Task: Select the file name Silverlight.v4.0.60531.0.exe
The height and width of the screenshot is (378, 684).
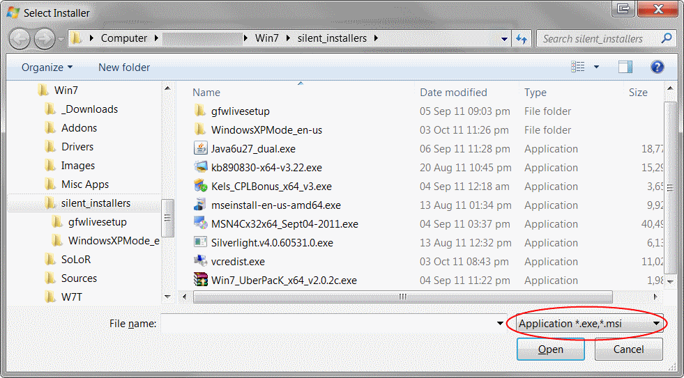Action: click(x=272, y=242)
